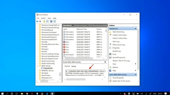Image resolution: width=170 pixels, height=95 pixels.
Task: Expand the WLAN-AutoConfig tree node
Action: 37,63
